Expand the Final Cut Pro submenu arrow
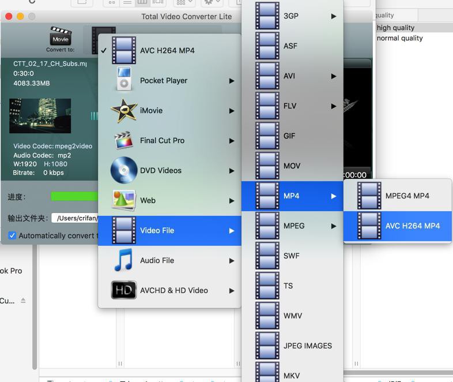The width and height of the screenshot is (453, 382). click(232, 141)
